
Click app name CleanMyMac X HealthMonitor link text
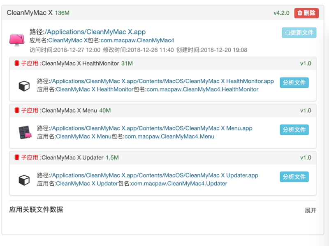click(95, 89)
